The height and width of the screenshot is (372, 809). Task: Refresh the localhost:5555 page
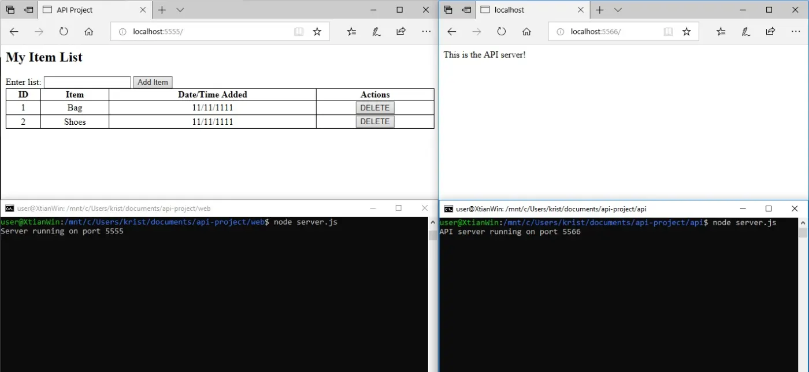coord(64,32)
